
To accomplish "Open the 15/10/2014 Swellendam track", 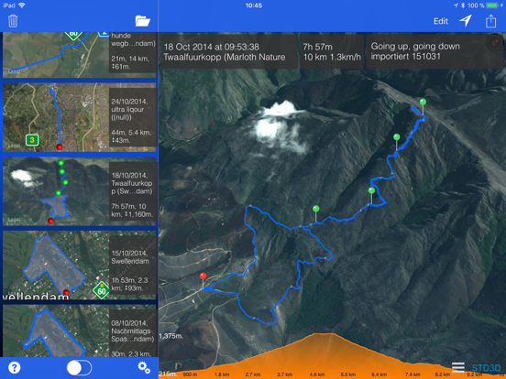I will coord(80,265).
